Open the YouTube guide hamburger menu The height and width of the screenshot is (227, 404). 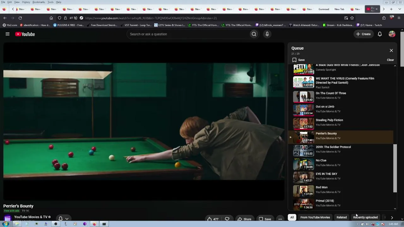click(x=8, y=34)
